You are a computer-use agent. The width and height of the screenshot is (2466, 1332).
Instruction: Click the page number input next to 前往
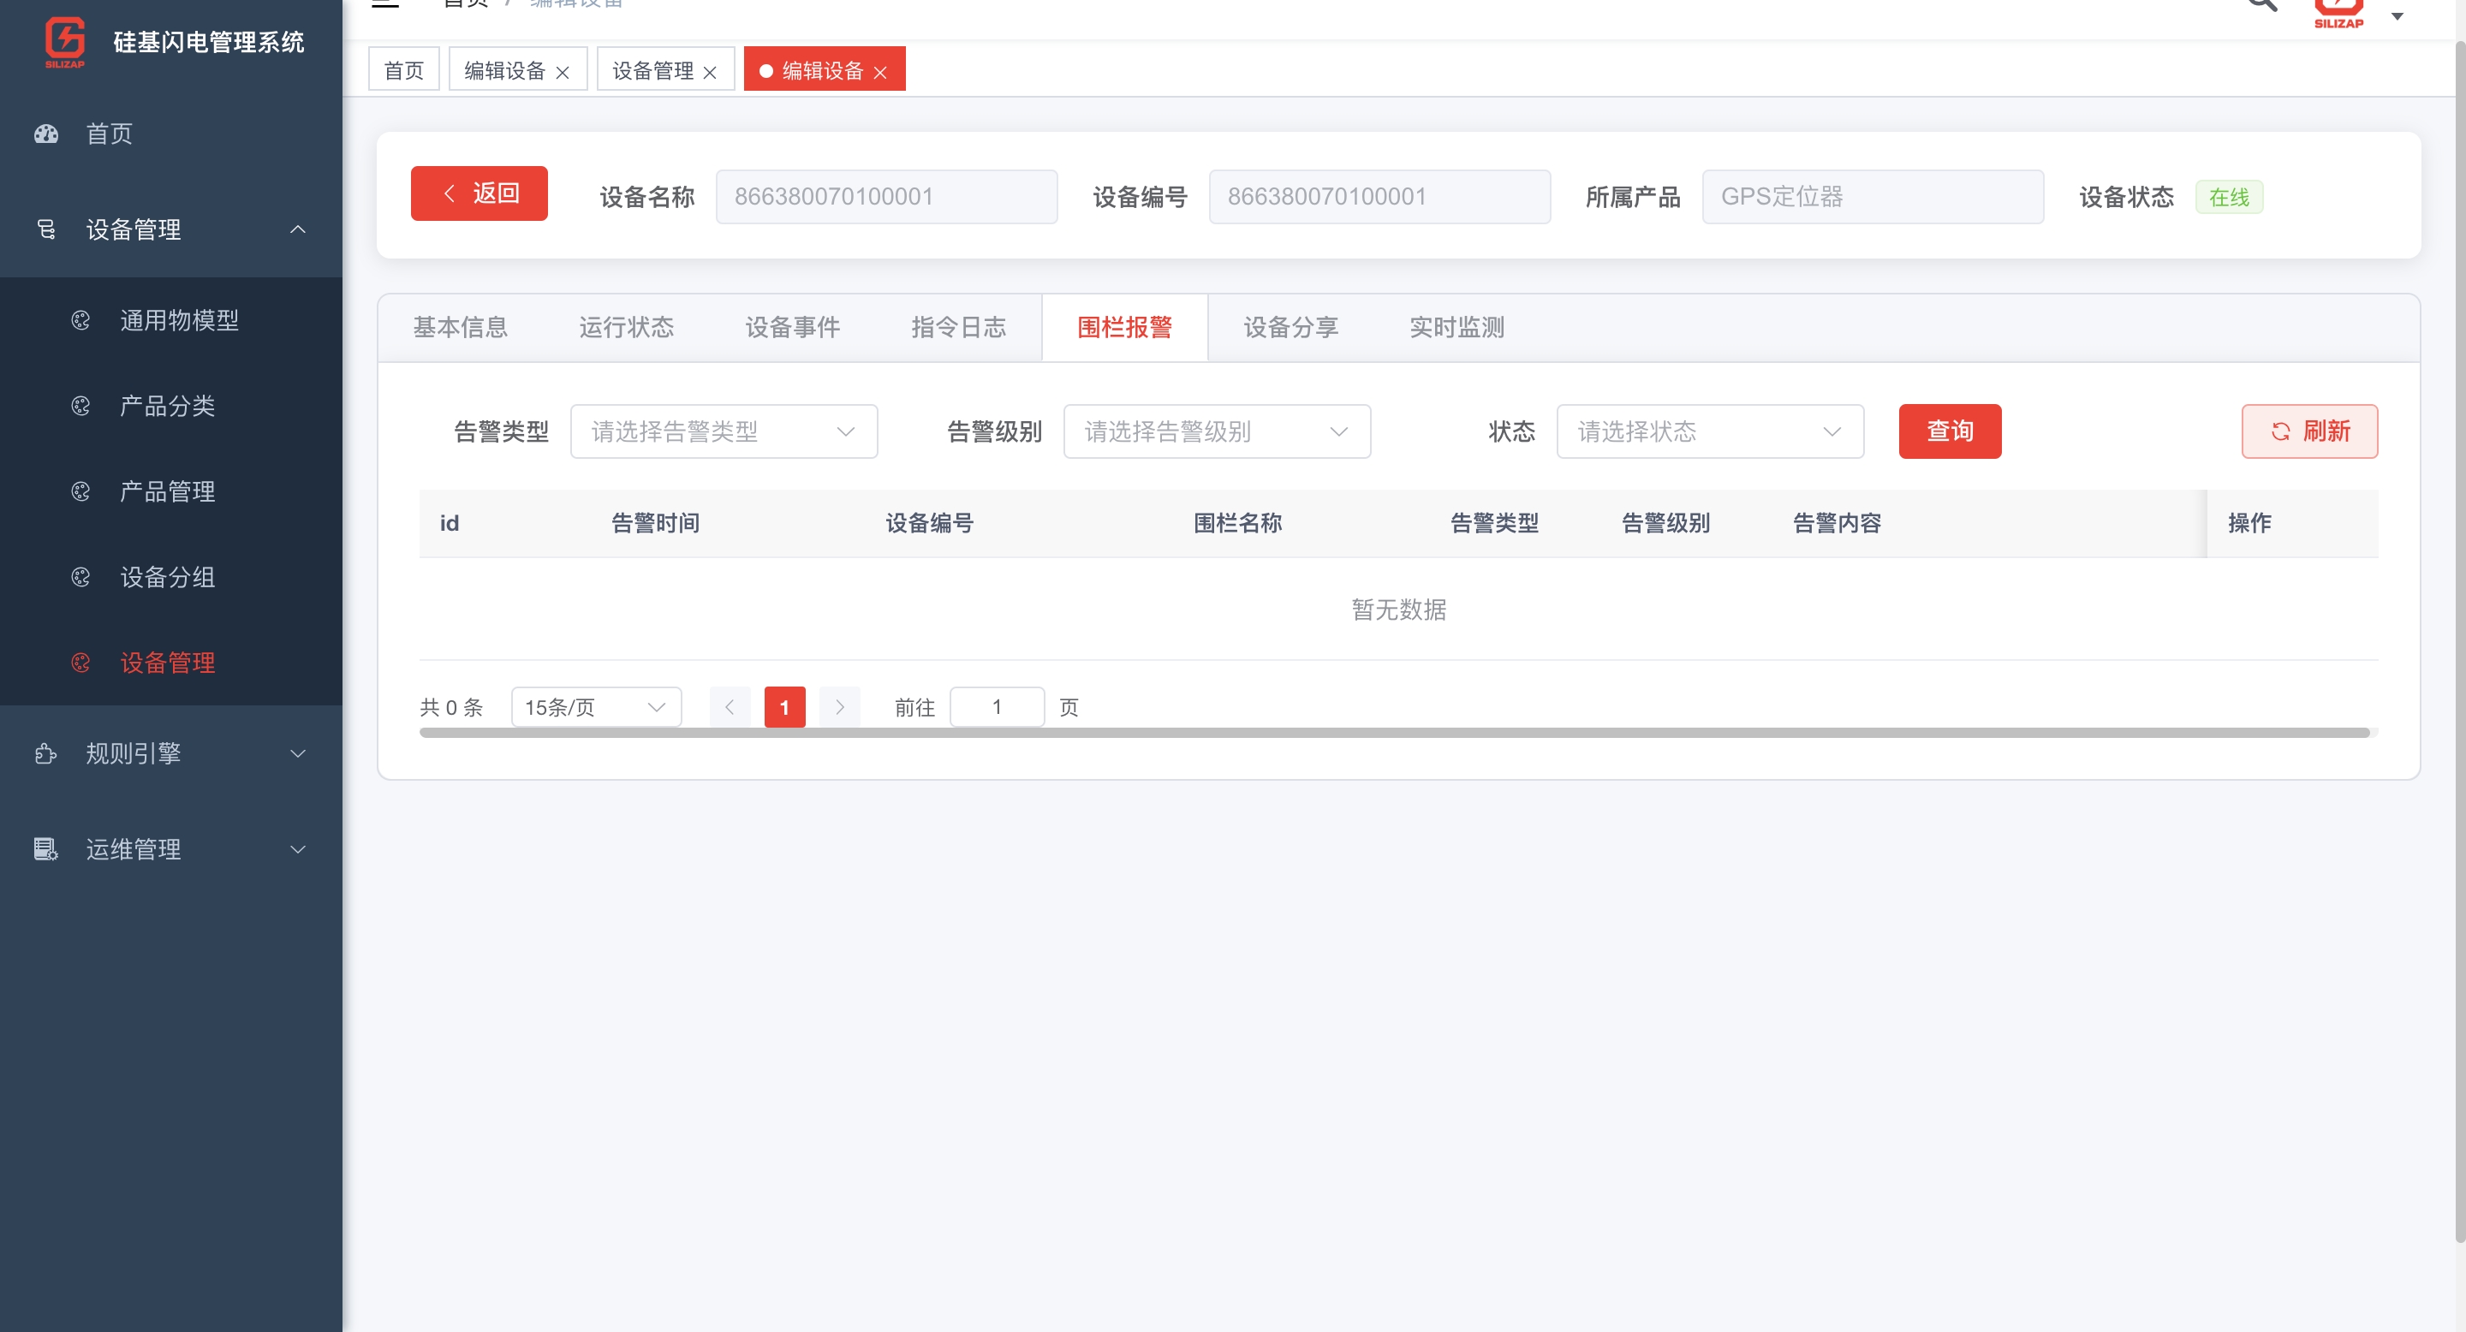(x=997, y=707)
